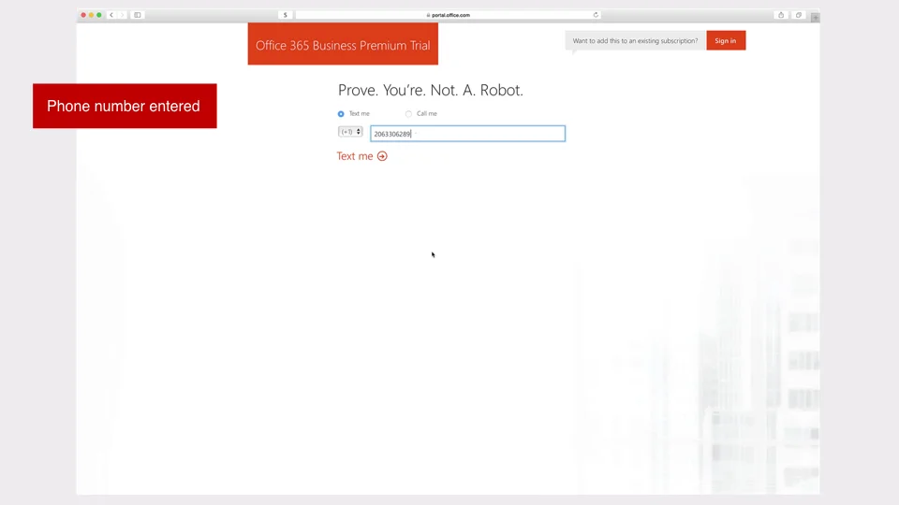
Task: Click the Office 365 Business Premium Trial banner
Action: click(343, 44)
